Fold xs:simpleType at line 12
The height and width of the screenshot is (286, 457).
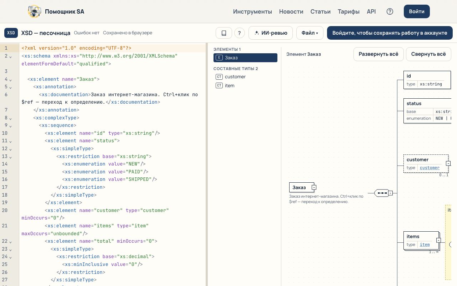tap(10, 149)
